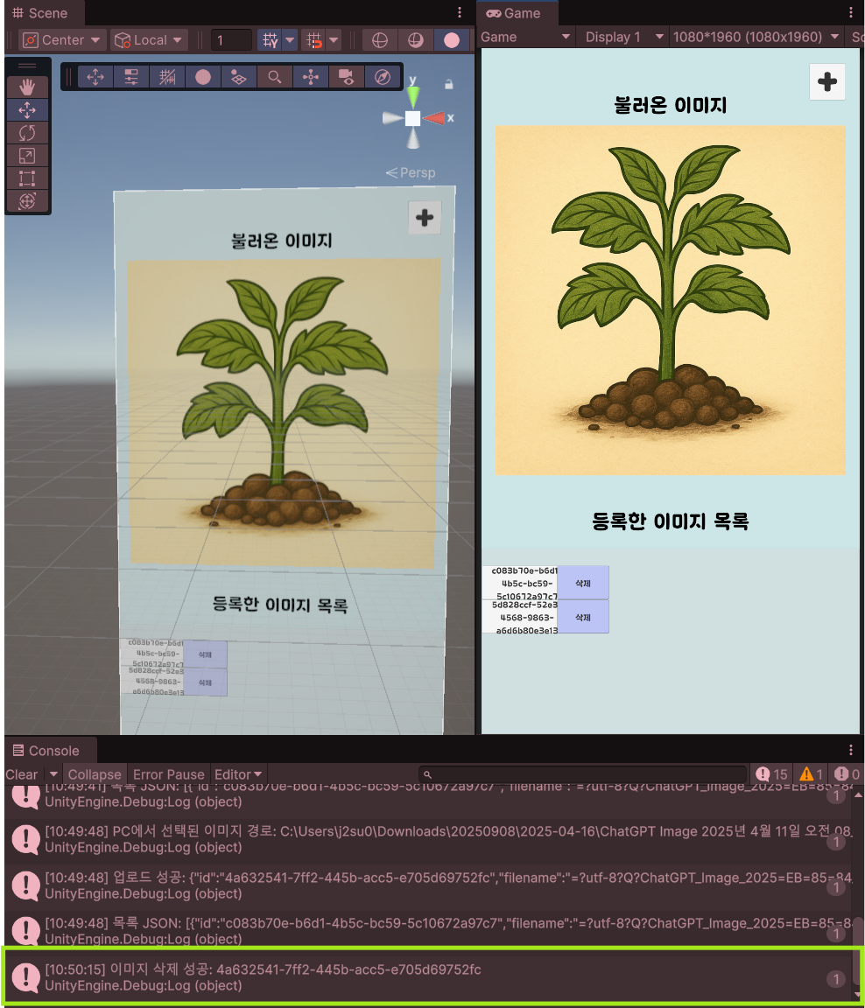This screenshot has height=1008, width=865.
Task: Click the green Y axis cone on gizmo
Action: (x=413, y=96)
